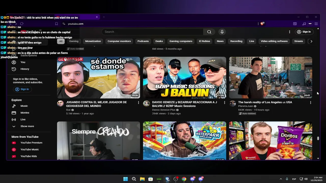
Task: Open Davoo Xeneize Plus channel name link
Action: tap(164, 110)
